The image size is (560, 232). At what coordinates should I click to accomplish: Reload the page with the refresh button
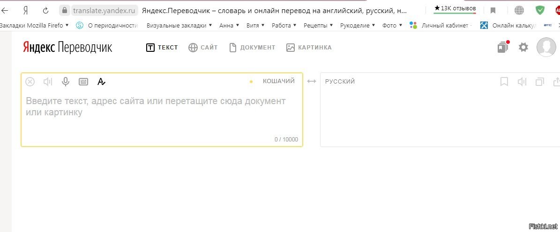pyautogui.click(x=45, y=10)
